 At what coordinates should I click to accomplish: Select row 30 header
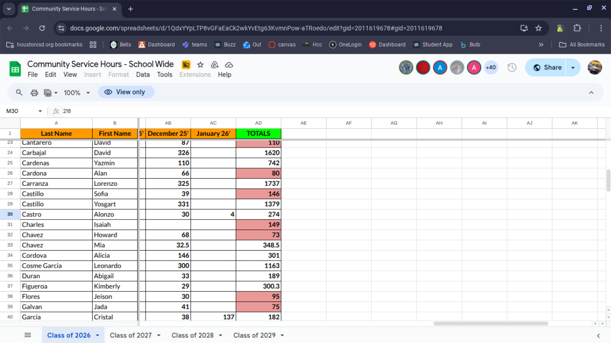tap(10, 214)
